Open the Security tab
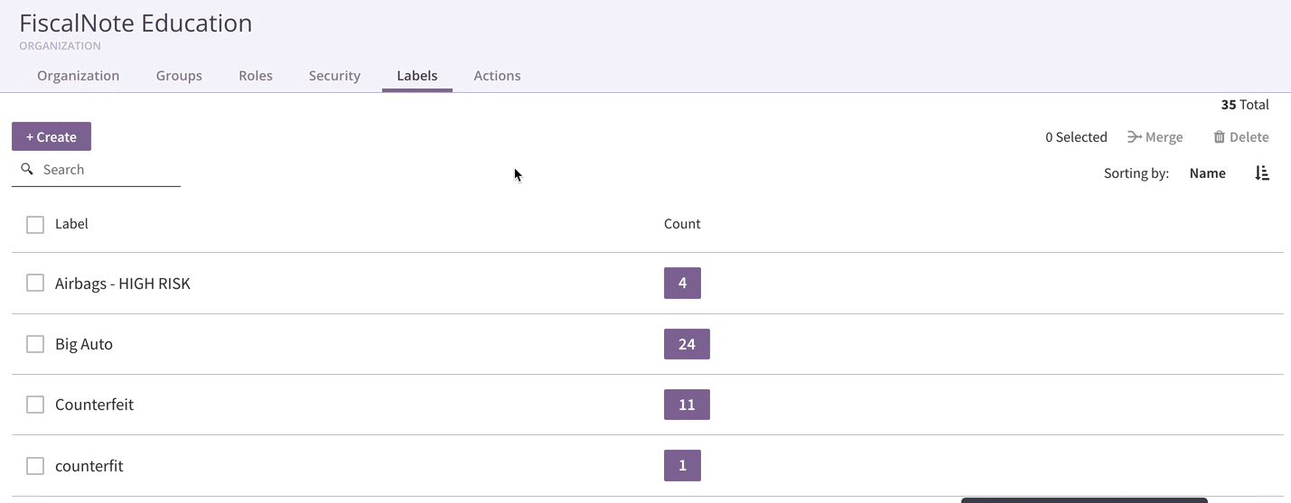The width and height of the screenshot is (1291, 503). [334, 76]
